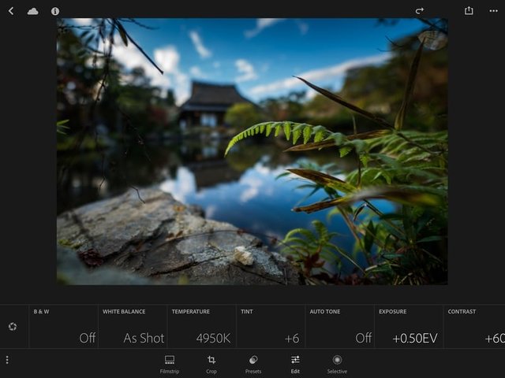Viewport: 505px width, 378px height.
Task: Open the three-dot more options menu
Action: tap(493, 11)
